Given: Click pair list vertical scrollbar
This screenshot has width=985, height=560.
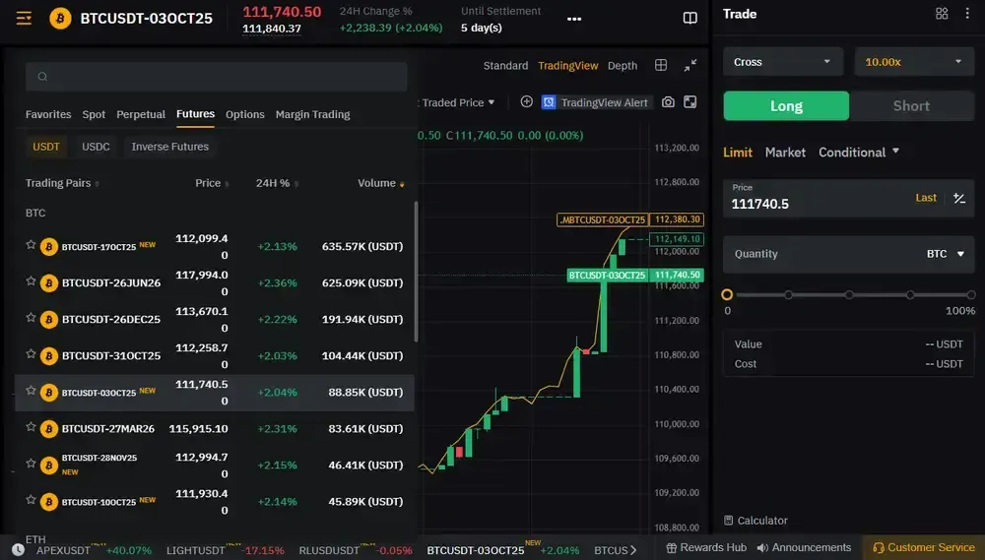Looking at the screenshot, I should (x=416, y=272).
